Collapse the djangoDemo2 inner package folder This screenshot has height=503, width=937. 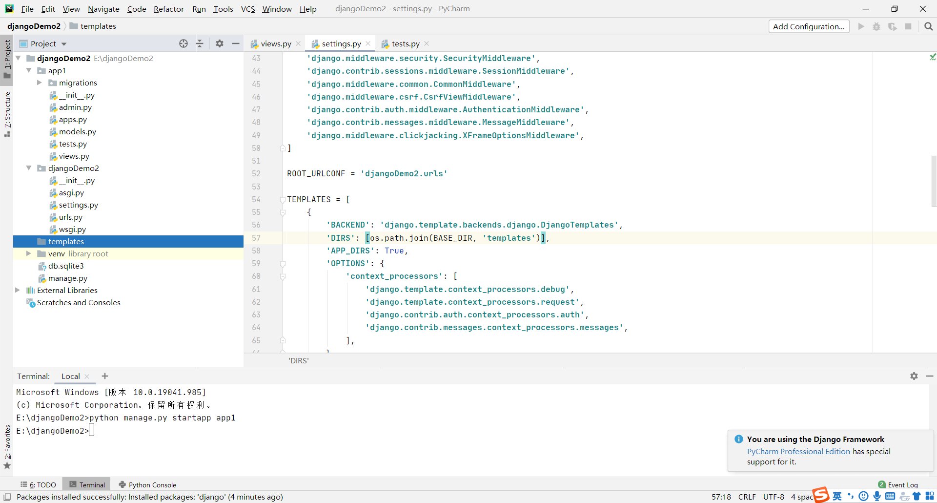point(29,168)
